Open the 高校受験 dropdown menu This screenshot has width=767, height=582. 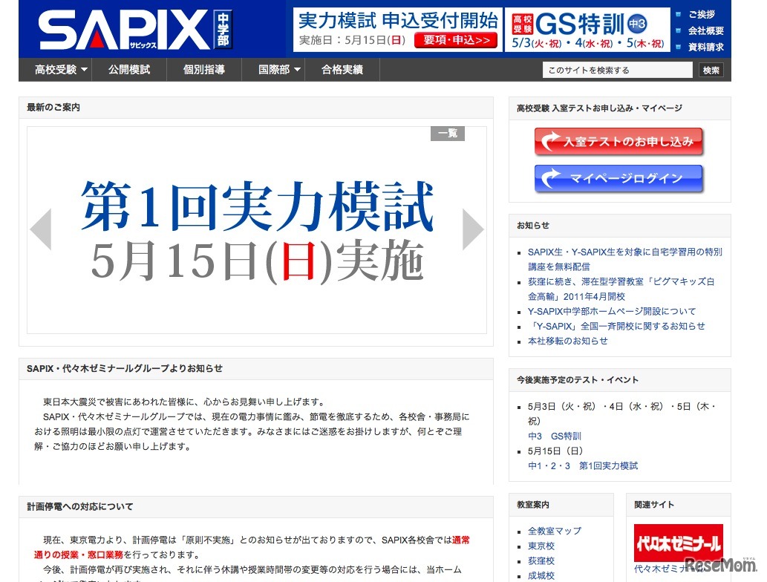[x=57, y=69]
